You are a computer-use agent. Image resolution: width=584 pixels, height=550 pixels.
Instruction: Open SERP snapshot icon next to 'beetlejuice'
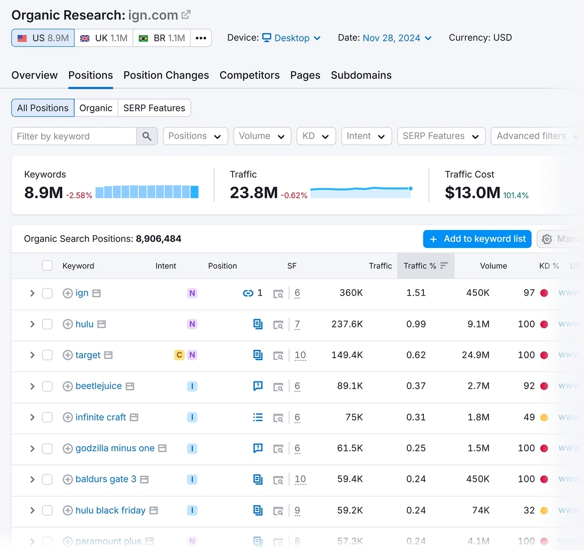[129, 386]
